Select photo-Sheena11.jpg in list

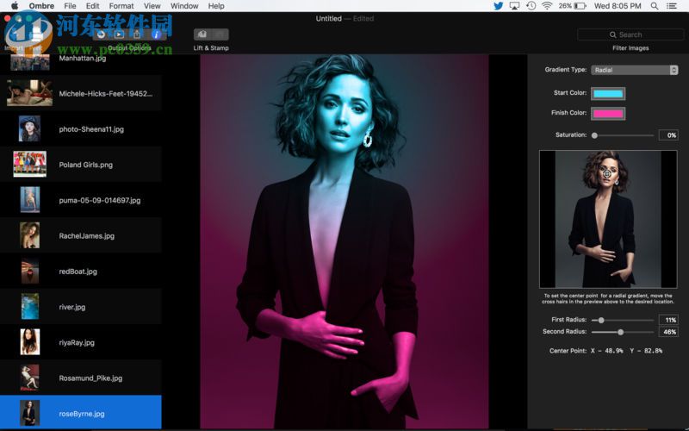[81, 128]
